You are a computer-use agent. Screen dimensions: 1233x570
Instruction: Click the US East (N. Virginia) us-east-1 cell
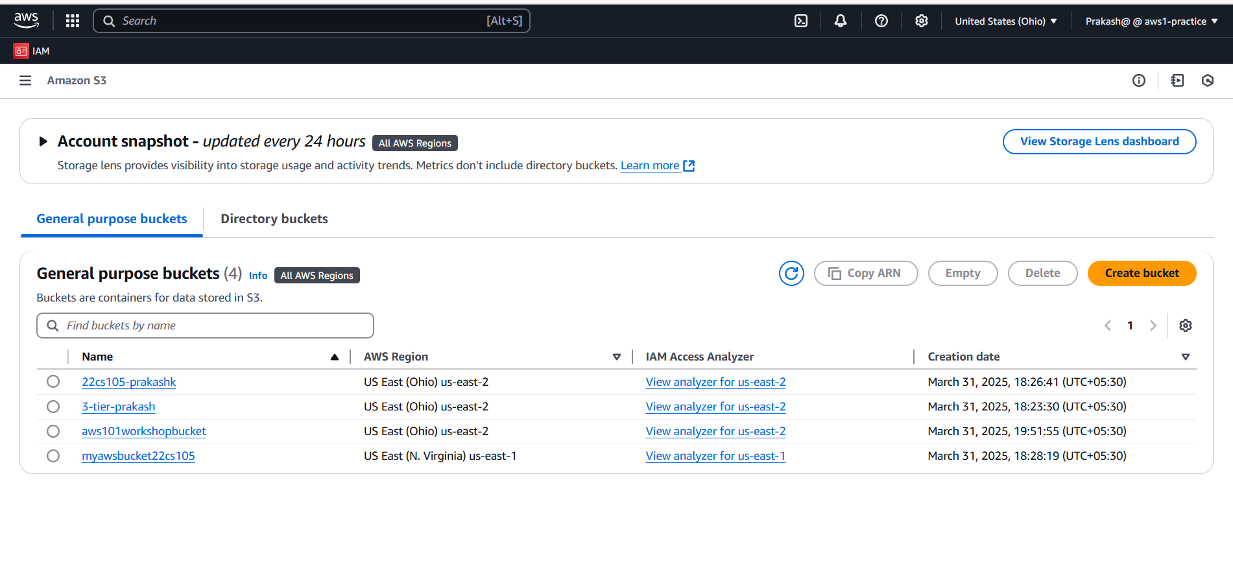(x=440, y=456)
